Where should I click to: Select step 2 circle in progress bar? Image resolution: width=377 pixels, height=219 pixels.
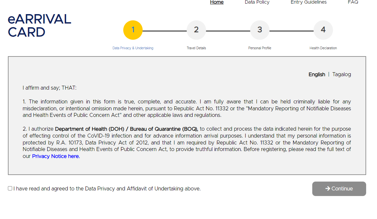[x=196, y=30]
